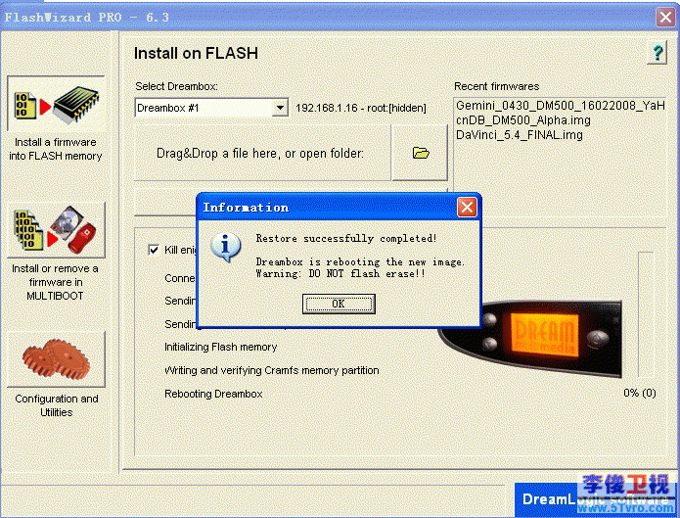
Task: Click the vertical progress bar
Action: [646, 314]
